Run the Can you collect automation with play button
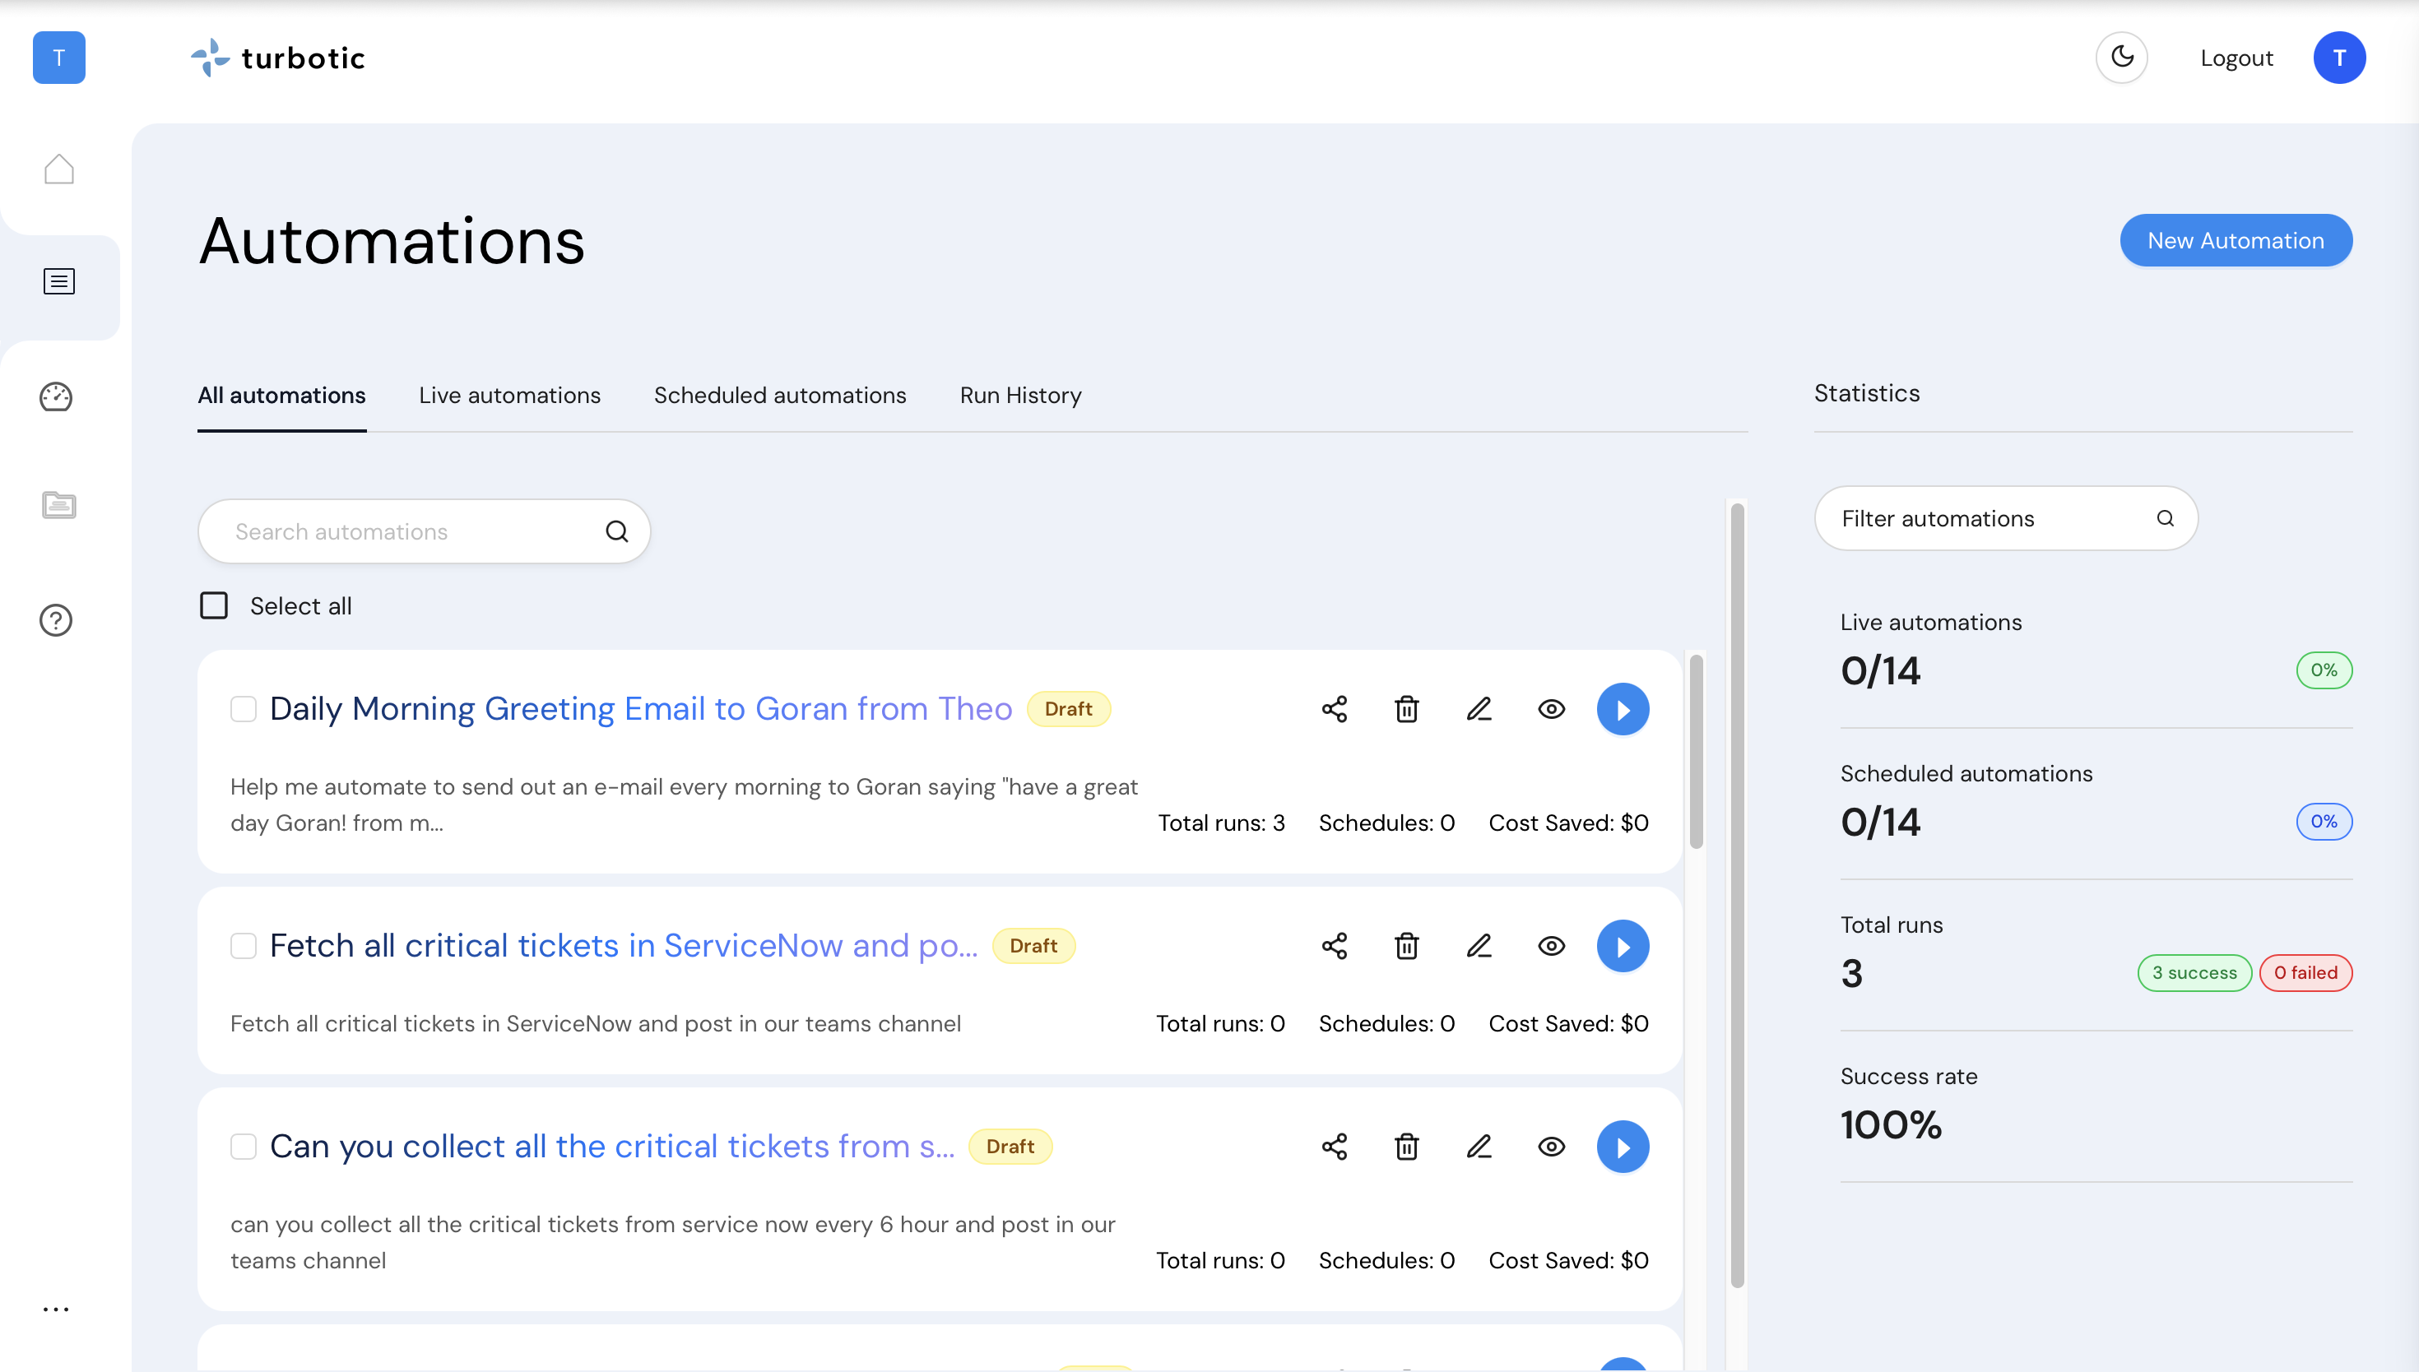2419x1372 pixels. coord(1623,1146)
